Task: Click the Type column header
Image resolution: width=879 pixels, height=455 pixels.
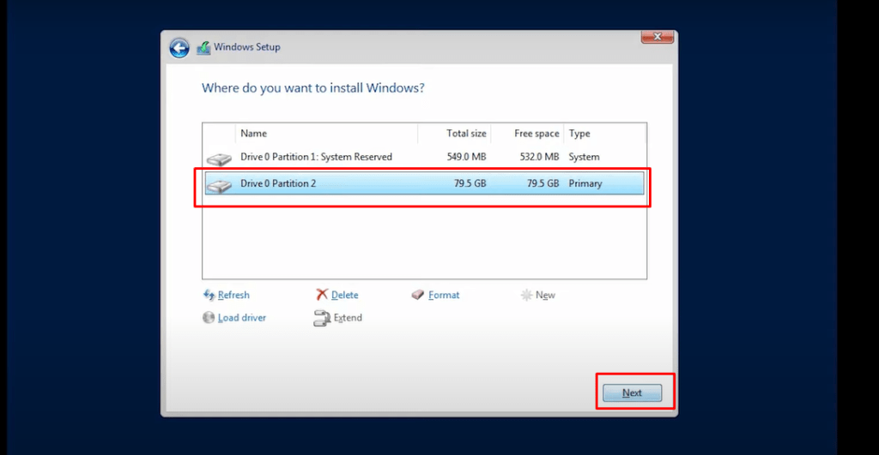Action: click(605, 133)
